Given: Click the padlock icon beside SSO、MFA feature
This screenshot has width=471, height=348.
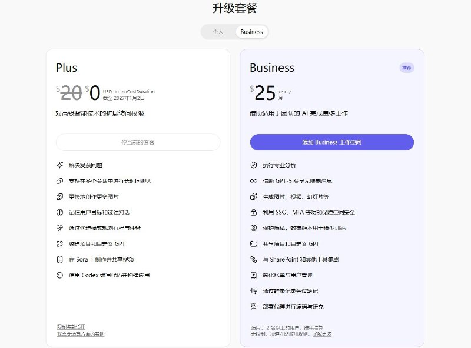Looking at the screenshot, I should tap(253, 212).
